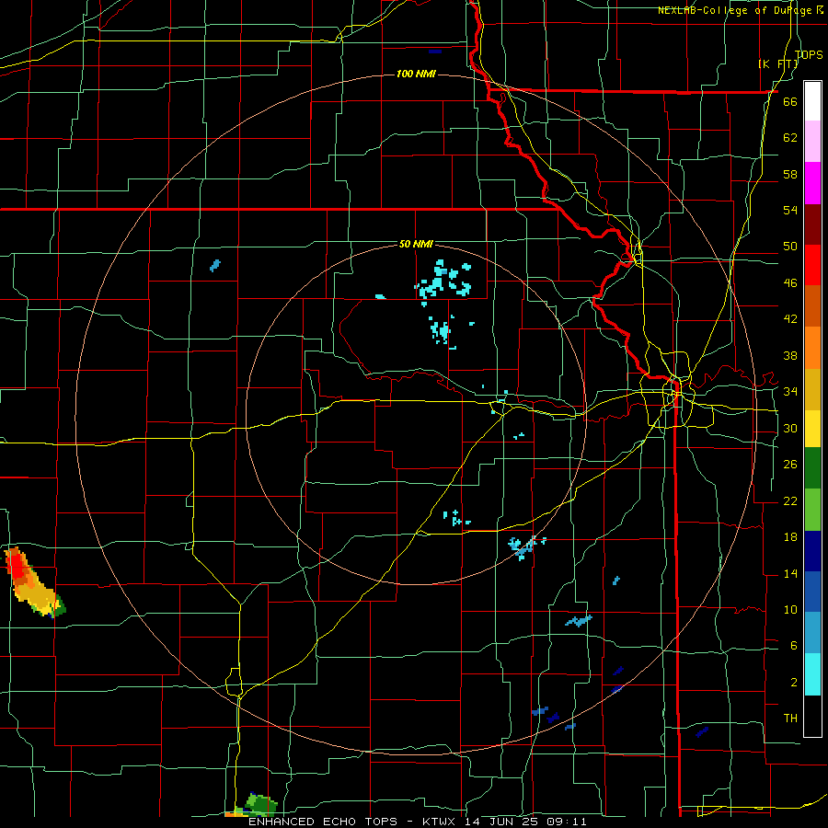The image size is (828, 828).
Task: Click the '100 NMI' range ring label
Action: pos(416,74)
